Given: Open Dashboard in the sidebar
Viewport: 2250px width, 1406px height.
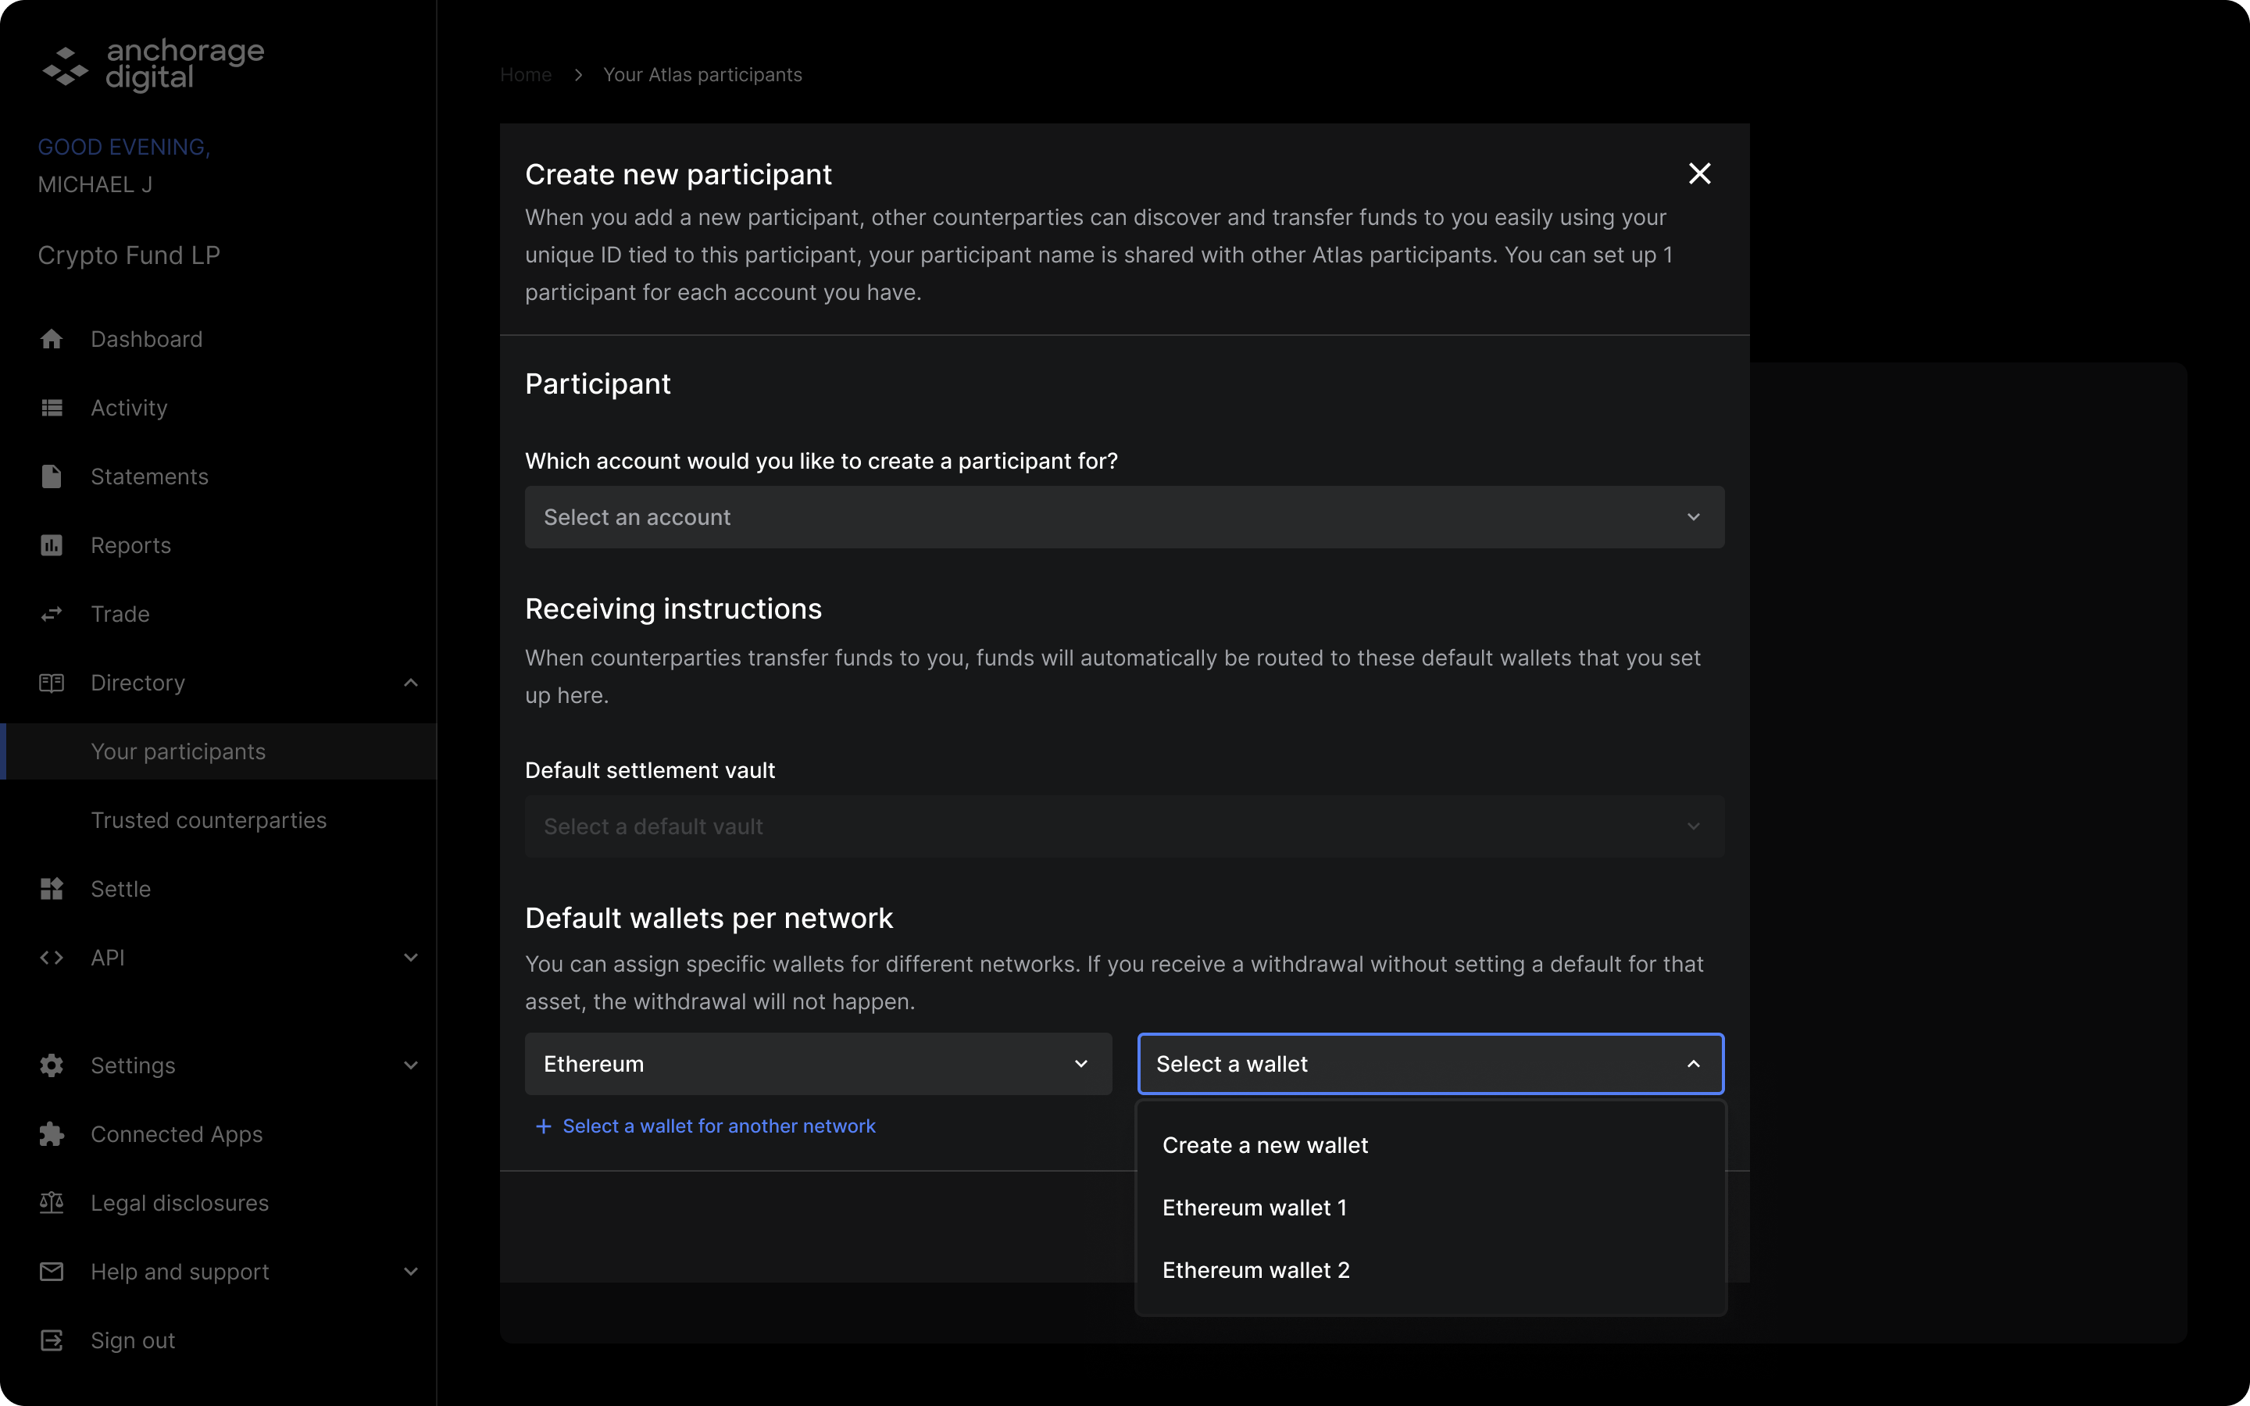Looking at the screenshot, I should (147, 340).
